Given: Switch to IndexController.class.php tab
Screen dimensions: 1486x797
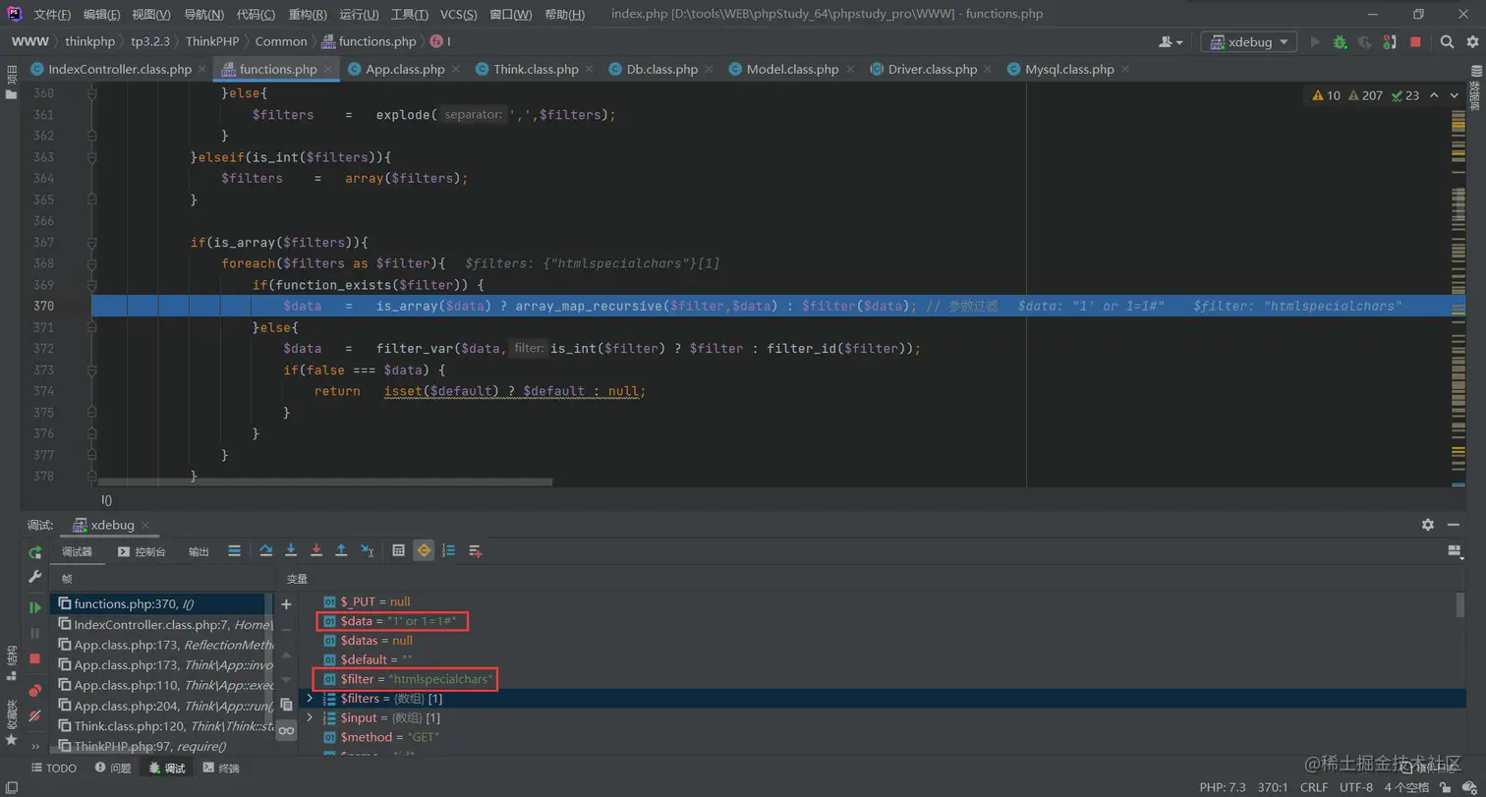Looking at the screenshot, I should (120, 69).
